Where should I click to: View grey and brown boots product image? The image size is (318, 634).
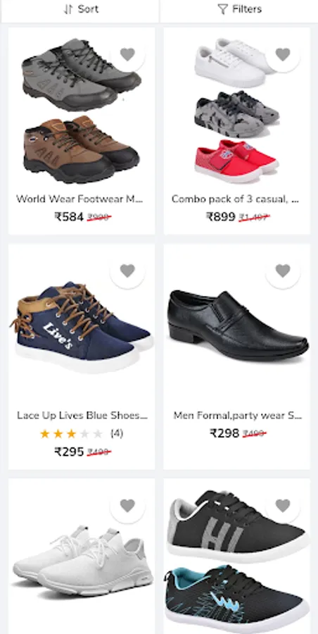tap(81, 110)
